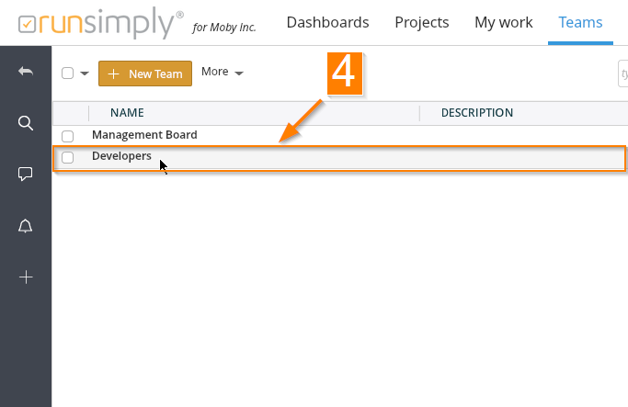This screenshot has width=628, height=407.
Task: Select the Teams tab
Action: click(x=580, y=22)
